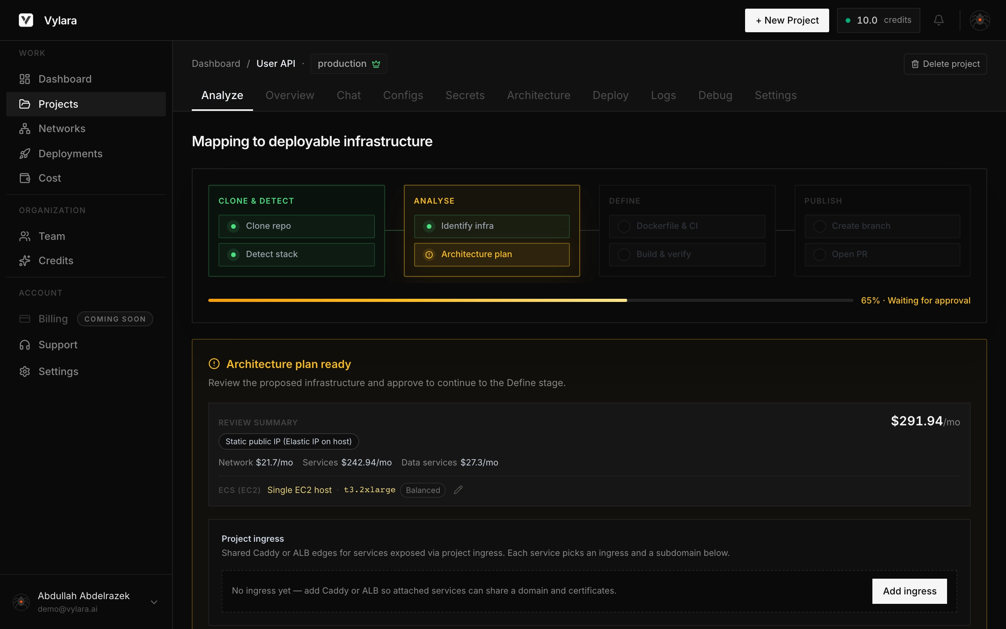
Task: Select the Detect stack step
Action: pos(296,255)
